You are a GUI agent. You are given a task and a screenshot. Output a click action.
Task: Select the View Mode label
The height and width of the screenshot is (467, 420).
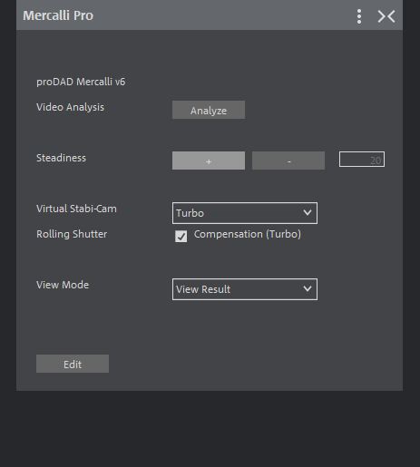[63, 285]
